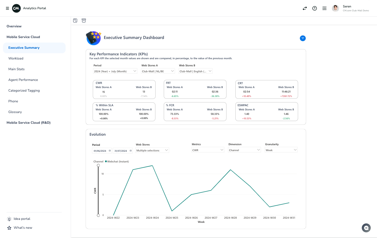Open the help question mark icon

pyautogui.click(x=314, y=8)
